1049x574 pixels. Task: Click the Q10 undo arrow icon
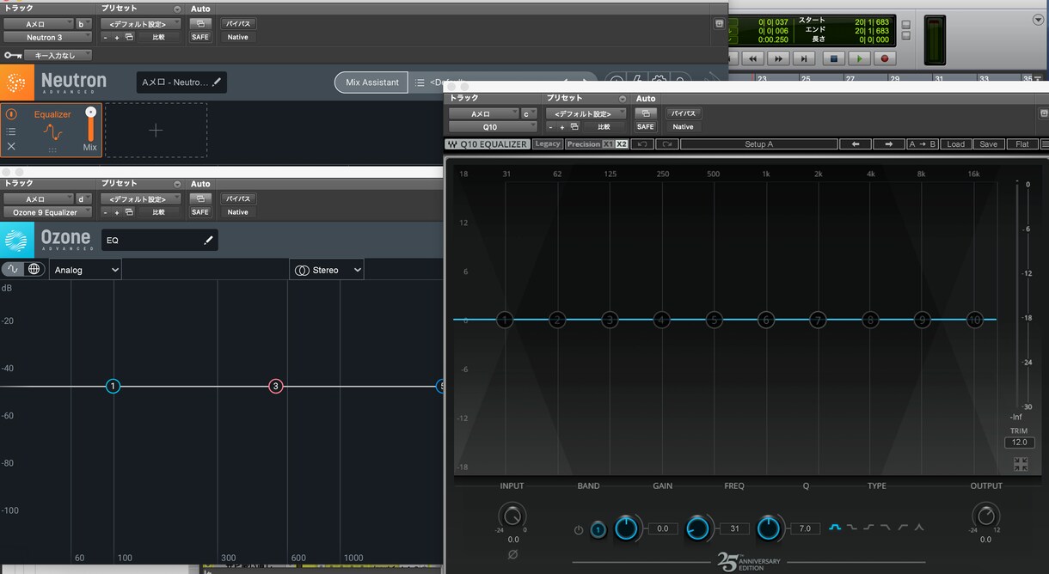click(641, 144)
